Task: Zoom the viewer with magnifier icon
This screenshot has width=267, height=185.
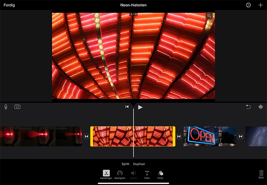Action: (x=209, y=16)
